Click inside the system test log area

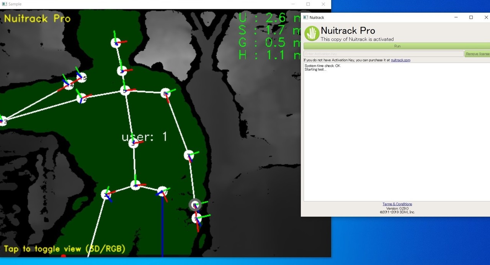click(x=397, y=134)
